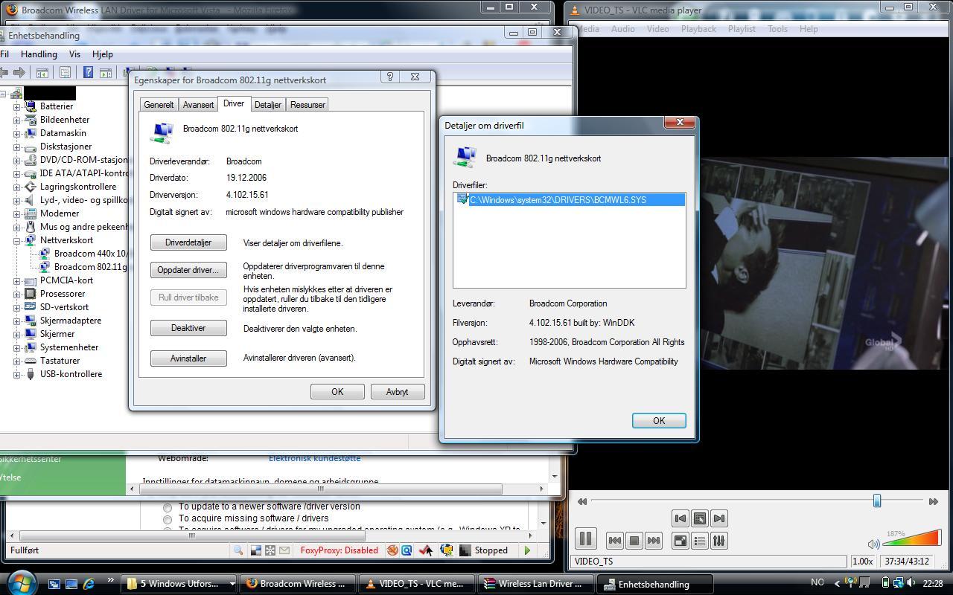The height and width of the screenshot is (595, 953).
Task: Go to next chapter in VLC
Action: pyautogui.click(x=719, y=518)
